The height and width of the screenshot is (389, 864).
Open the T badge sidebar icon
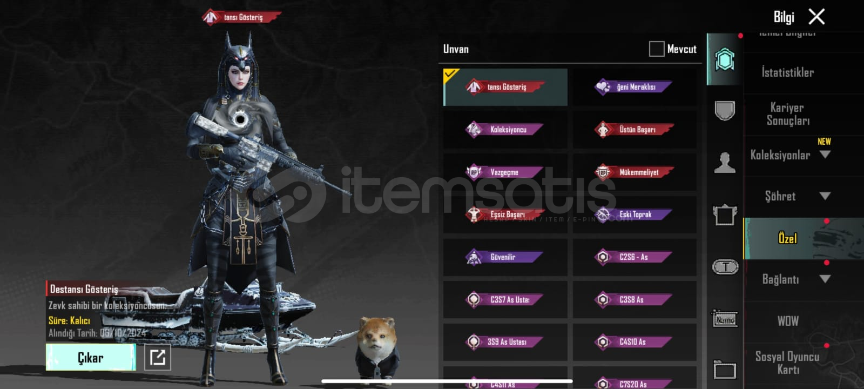pos(725,266)
